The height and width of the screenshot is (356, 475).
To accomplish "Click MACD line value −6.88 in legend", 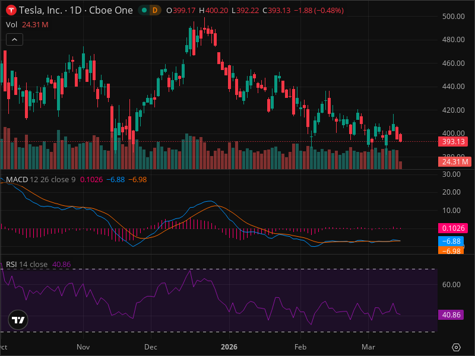I will [116, 180].
